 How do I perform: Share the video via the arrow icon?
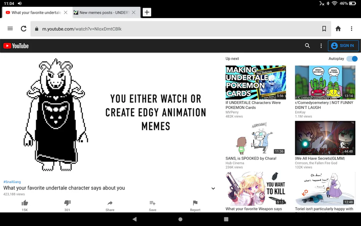tap(110, 203)
